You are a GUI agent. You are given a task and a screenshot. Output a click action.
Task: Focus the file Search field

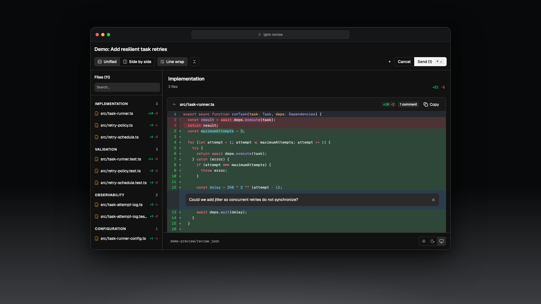point(127,87)
